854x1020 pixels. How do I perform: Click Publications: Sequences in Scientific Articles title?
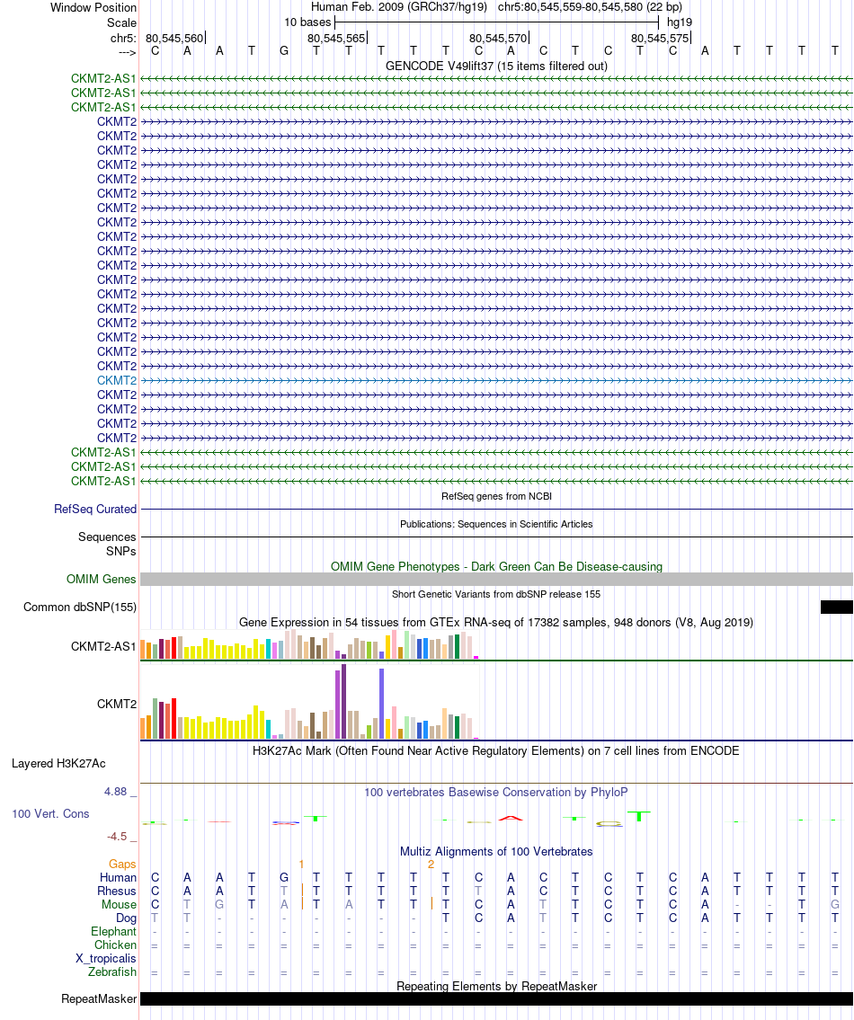(x=496, y=524)
